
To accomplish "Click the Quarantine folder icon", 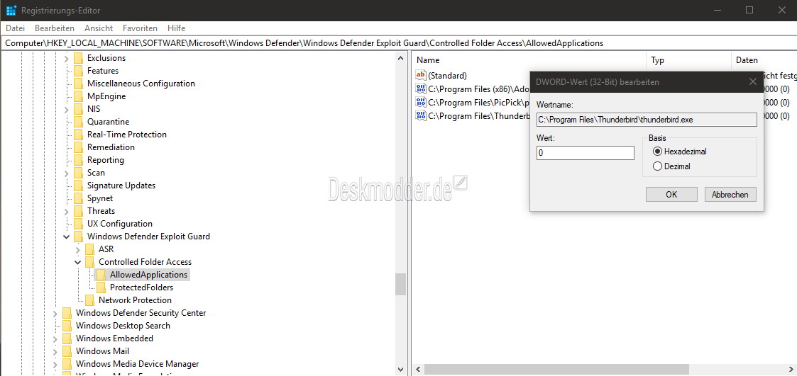I will tap(78, 122).
